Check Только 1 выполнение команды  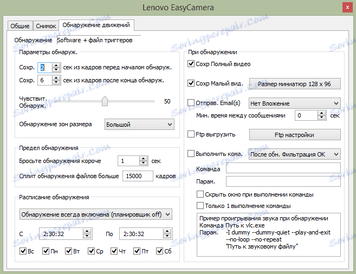(200, 206)
